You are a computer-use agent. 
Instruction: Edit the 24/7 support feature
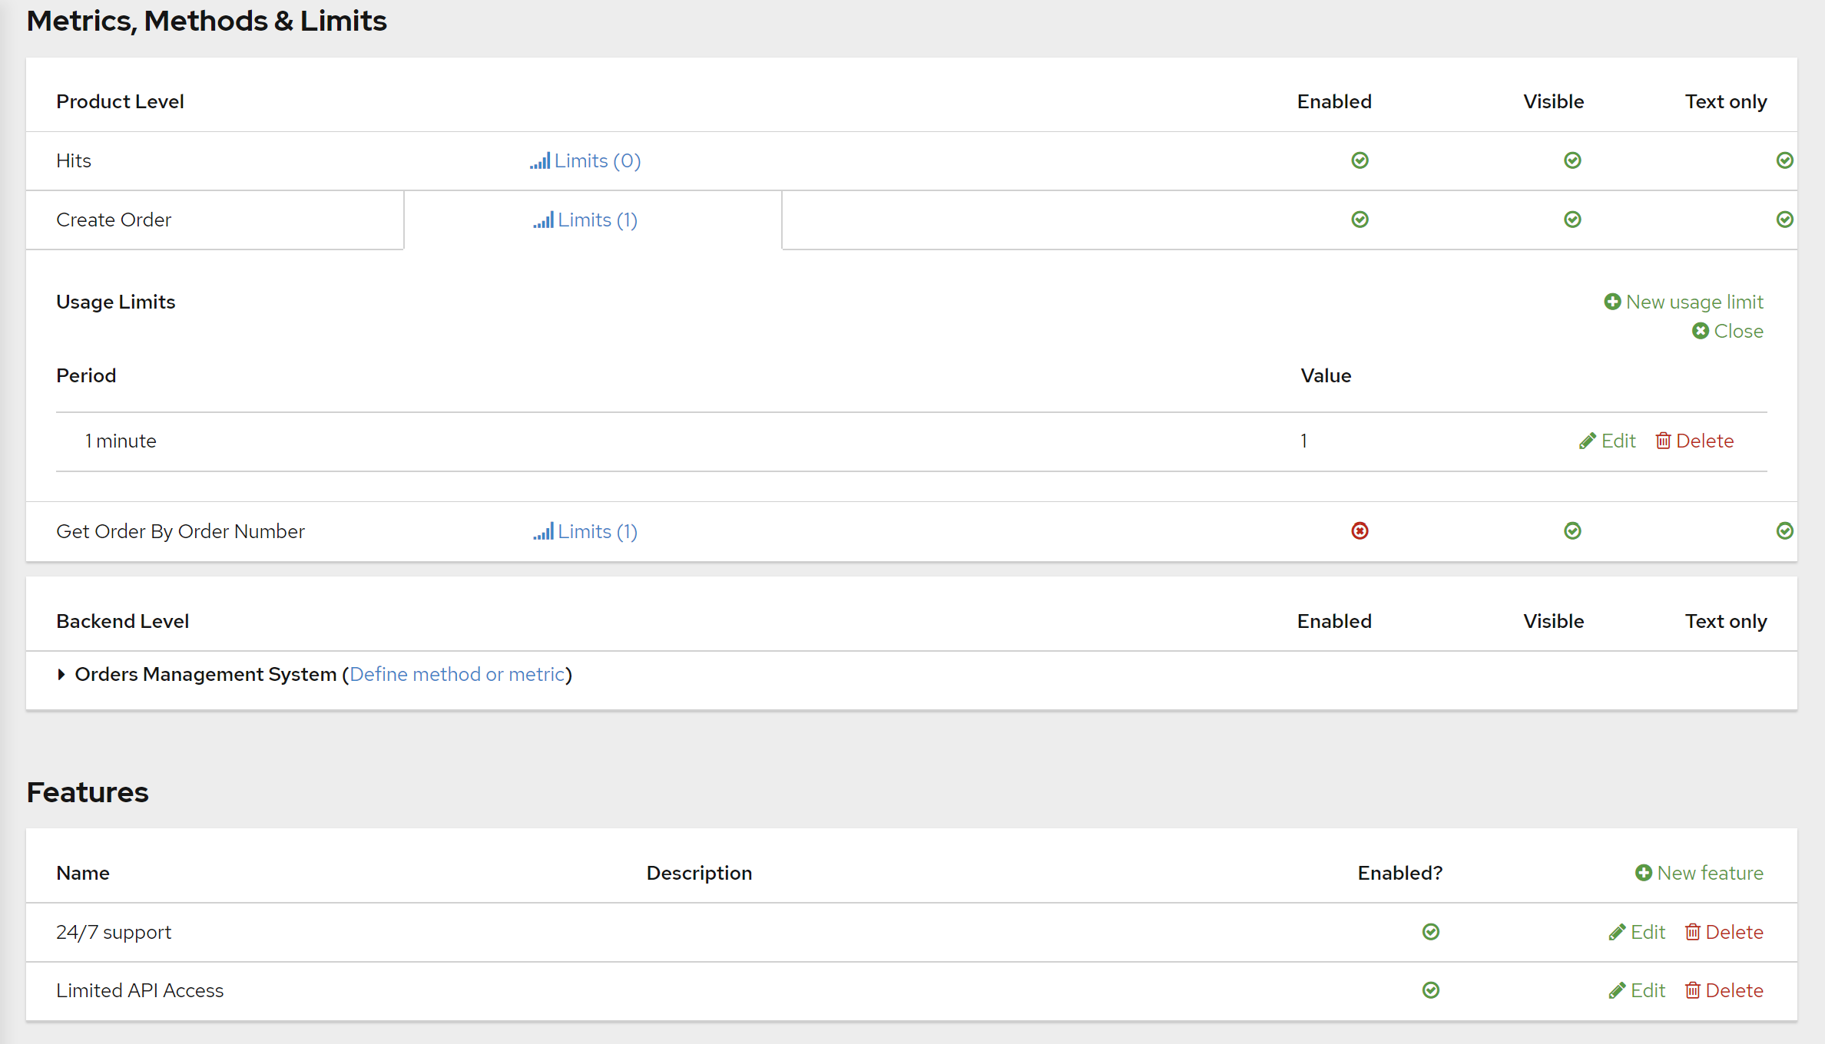click(x=1637, y=932)
